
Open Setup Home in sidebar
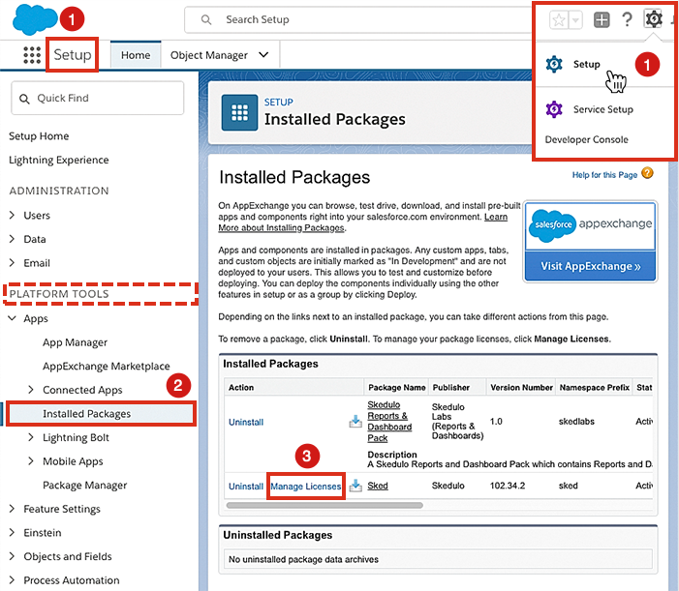[x=39, y=136]
